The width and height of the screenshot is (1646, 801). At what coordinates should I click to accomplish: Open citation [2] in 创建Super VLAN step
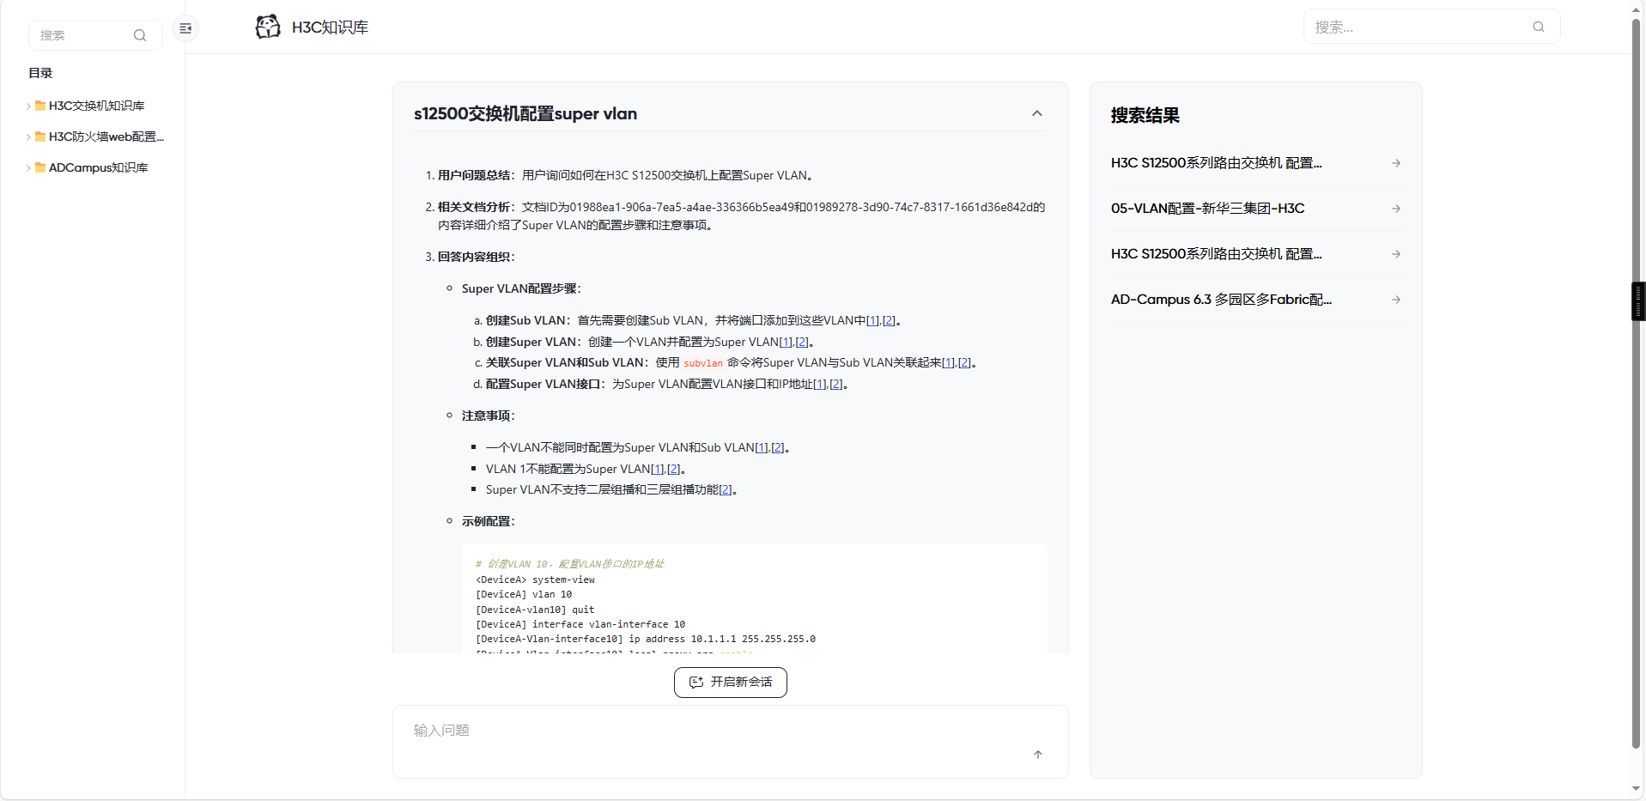pos(802,342)
